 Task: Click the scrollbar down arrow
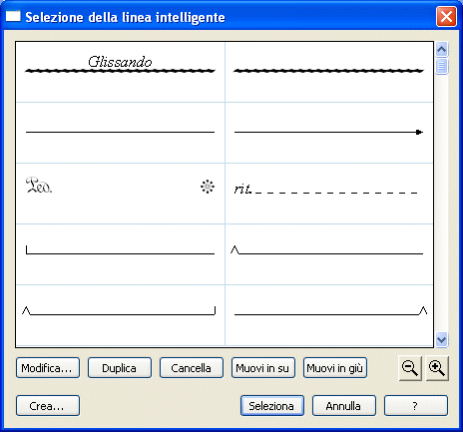click(441, 340)
